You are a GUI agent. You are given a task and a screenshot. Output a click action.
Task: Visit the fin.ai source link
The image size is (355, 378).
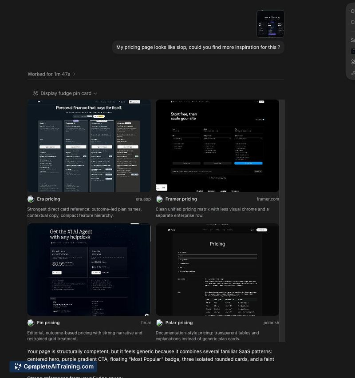point(146,323)
